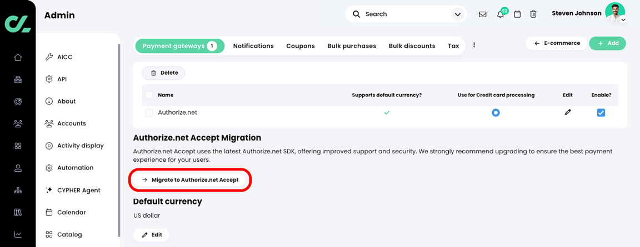The image size is (640, 247).
Task: Click the Steven Johnson username
Action: (x=576, y=13)
